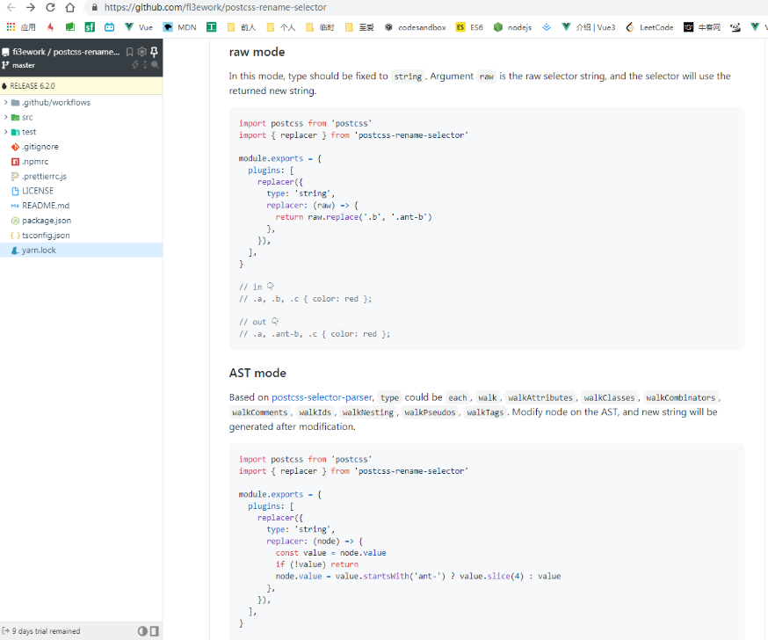
Task: Go forward with the browser forward arrow
Action: [x=31, y=7]
